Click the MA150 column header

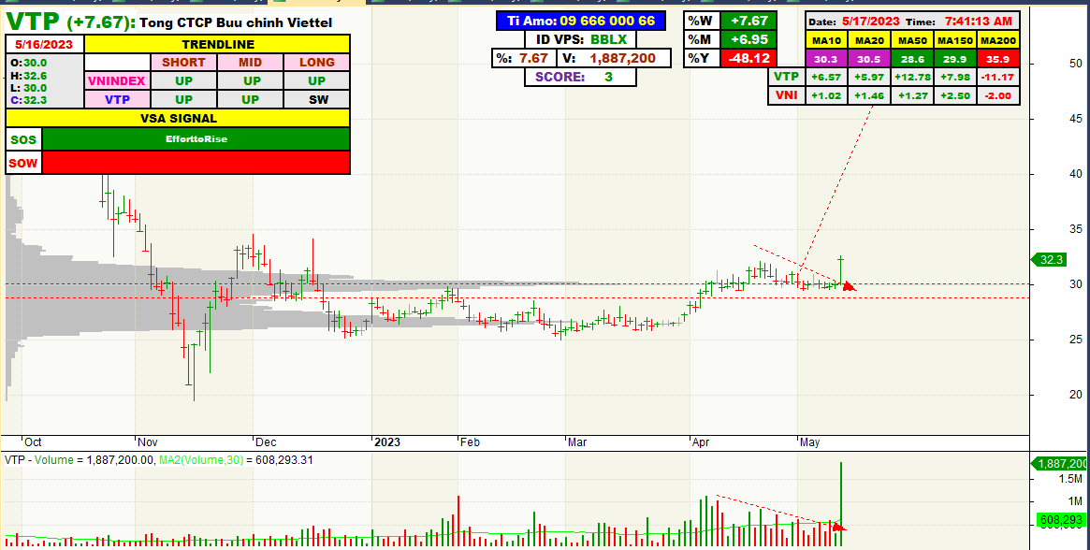click(955, 41)
